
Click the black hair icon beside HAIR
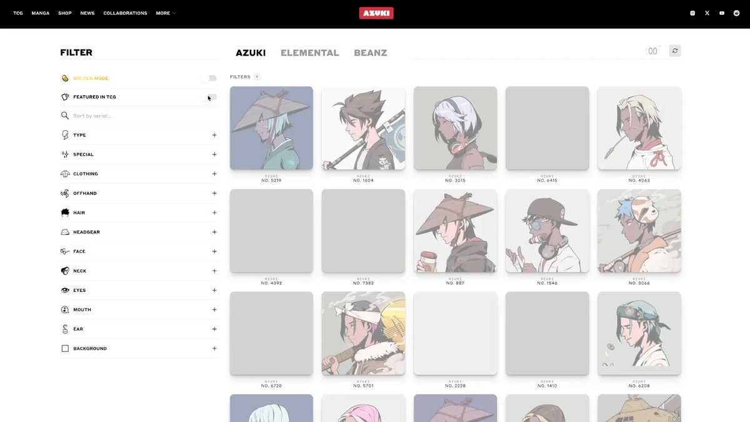(x=65, y=213)
